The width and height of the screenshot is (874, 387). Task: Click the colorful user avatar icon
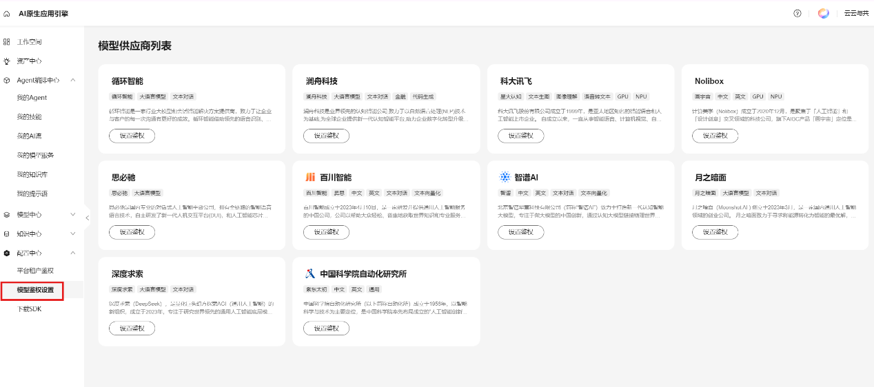(x=824, y=14)
